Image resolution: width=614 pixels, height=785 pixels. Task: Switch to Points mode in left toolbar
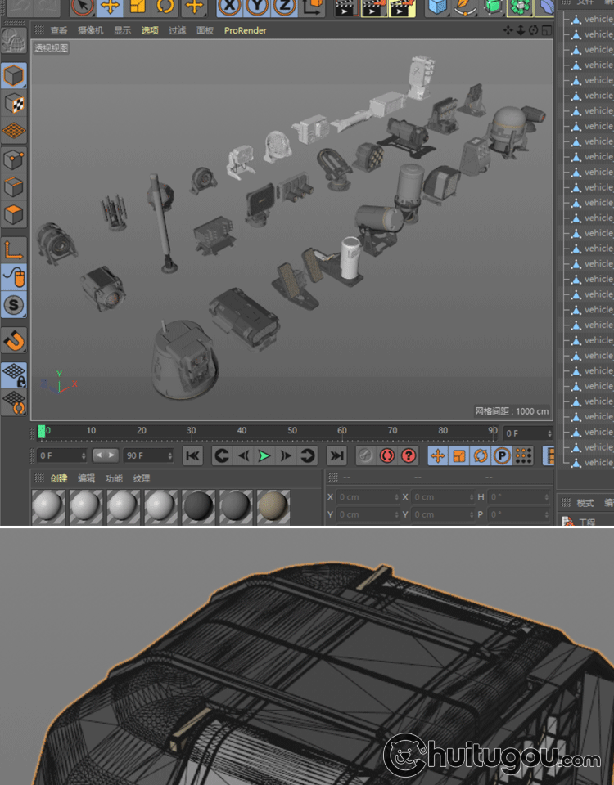coord(14,159)
